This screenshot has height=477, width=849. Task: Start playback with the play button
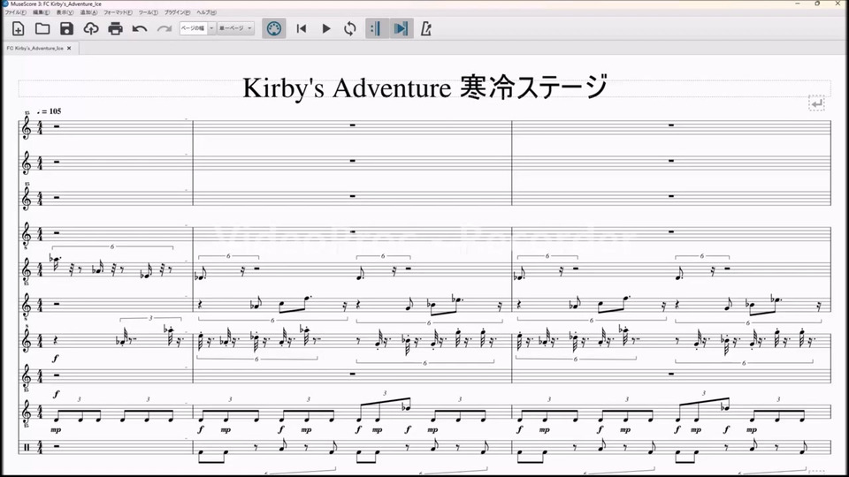326,28
